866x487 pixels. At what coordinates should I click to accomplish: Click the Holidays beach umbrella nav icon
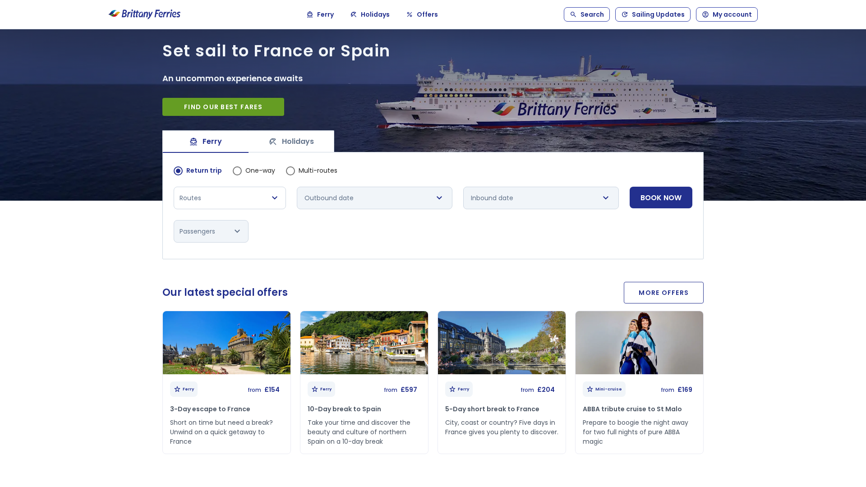click(354, 14)
